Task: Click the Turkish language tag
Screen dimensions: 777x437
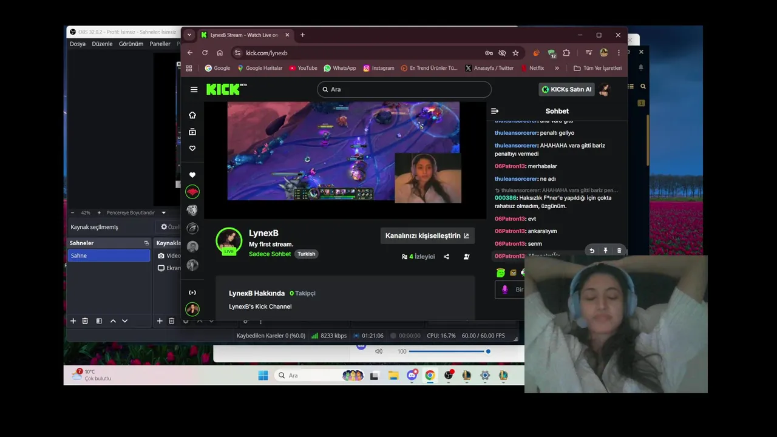Action: coord(306,254)
